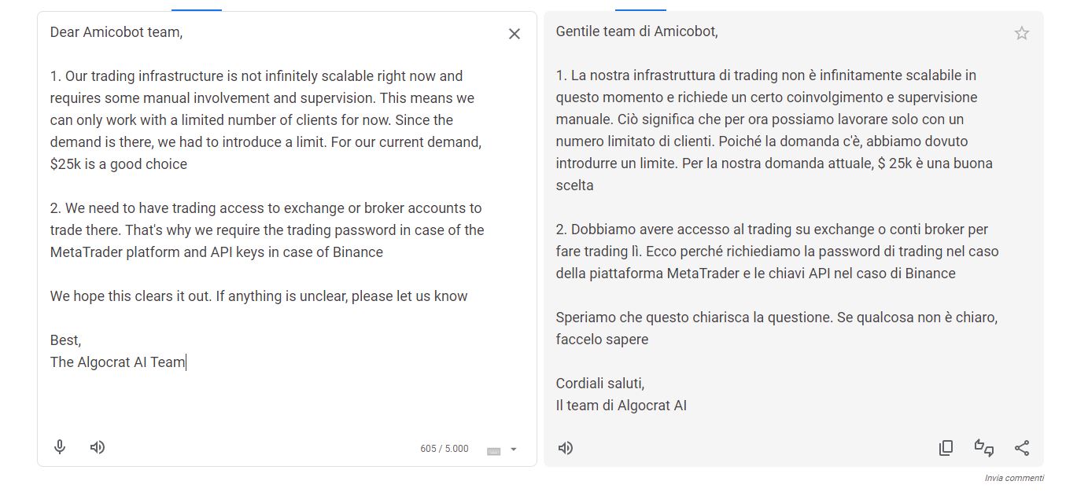This screenshot has height=503, width=1077.
Task: Click the 605 / 5.000 character counter
Action: pyautogui.click(x=444, y=449)
